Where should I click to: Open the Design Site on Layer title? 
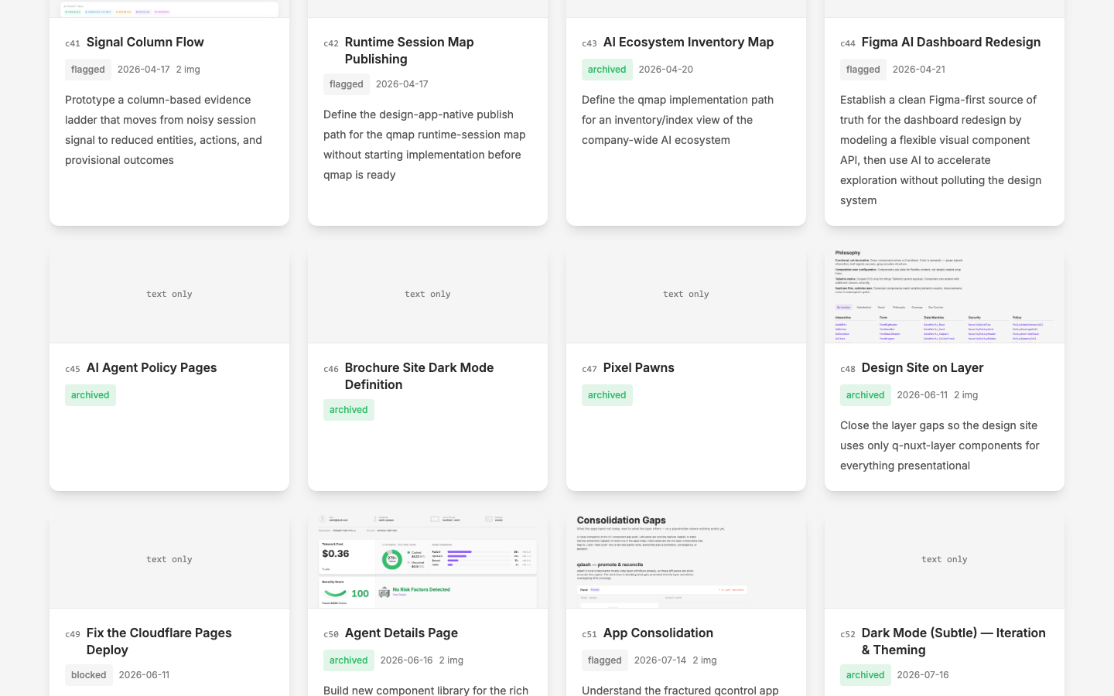coord(923,367)
